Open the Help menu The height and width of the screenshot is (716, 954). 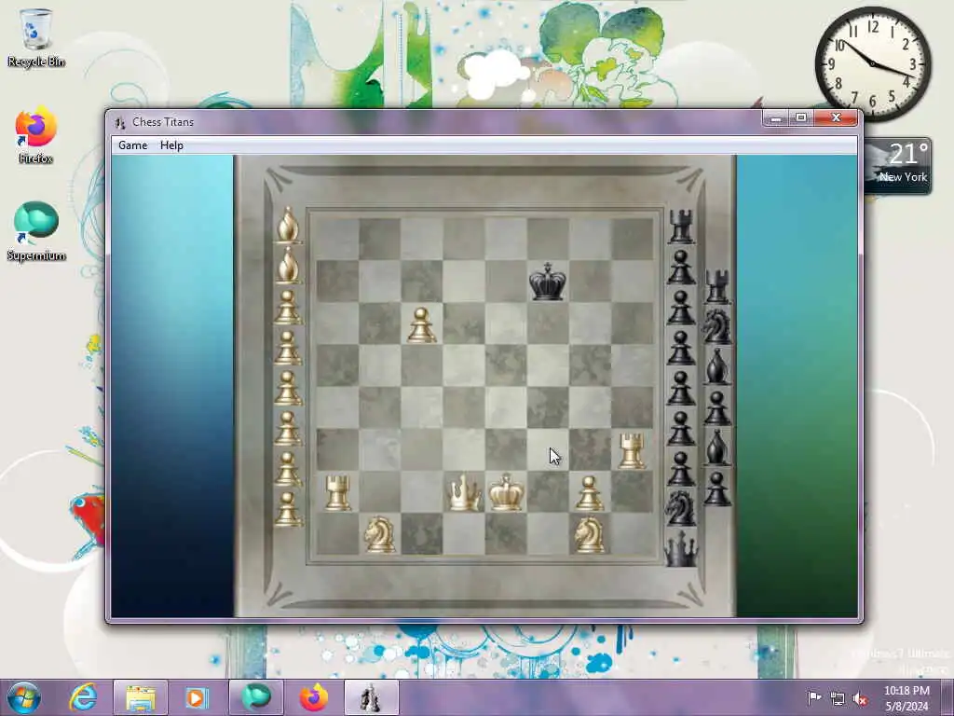pyautogui.click(x=171, y=145)
